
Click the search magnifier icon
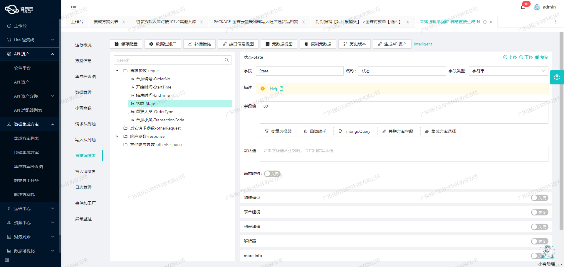tap(227, 60)
